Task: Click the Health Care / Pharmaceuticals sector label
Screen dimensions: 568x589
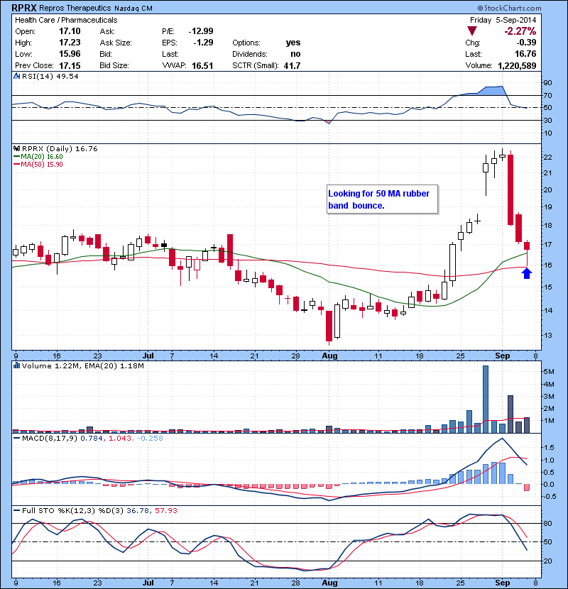Action: 66,20
